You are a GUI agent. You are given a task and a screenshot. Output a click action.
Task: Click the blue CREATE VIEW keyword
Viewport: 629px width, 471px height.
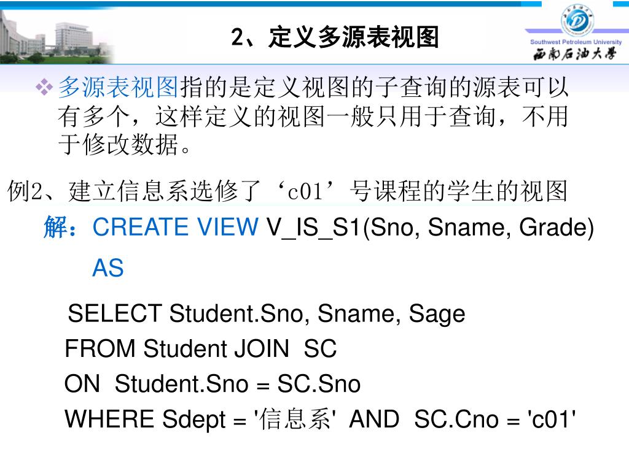(175, 228)
